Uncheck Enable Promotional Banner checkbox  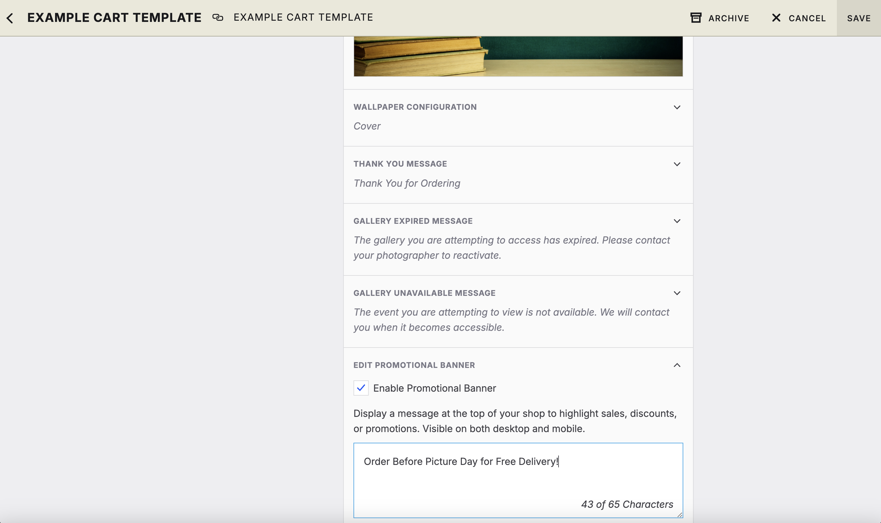coord(361,388)
